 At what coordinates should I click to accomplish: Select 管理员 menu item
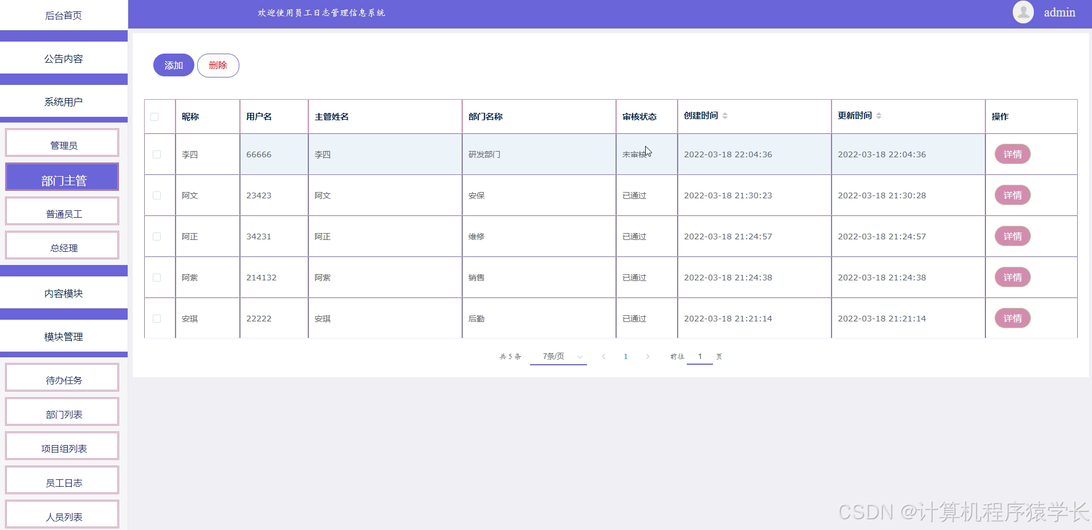62,143
